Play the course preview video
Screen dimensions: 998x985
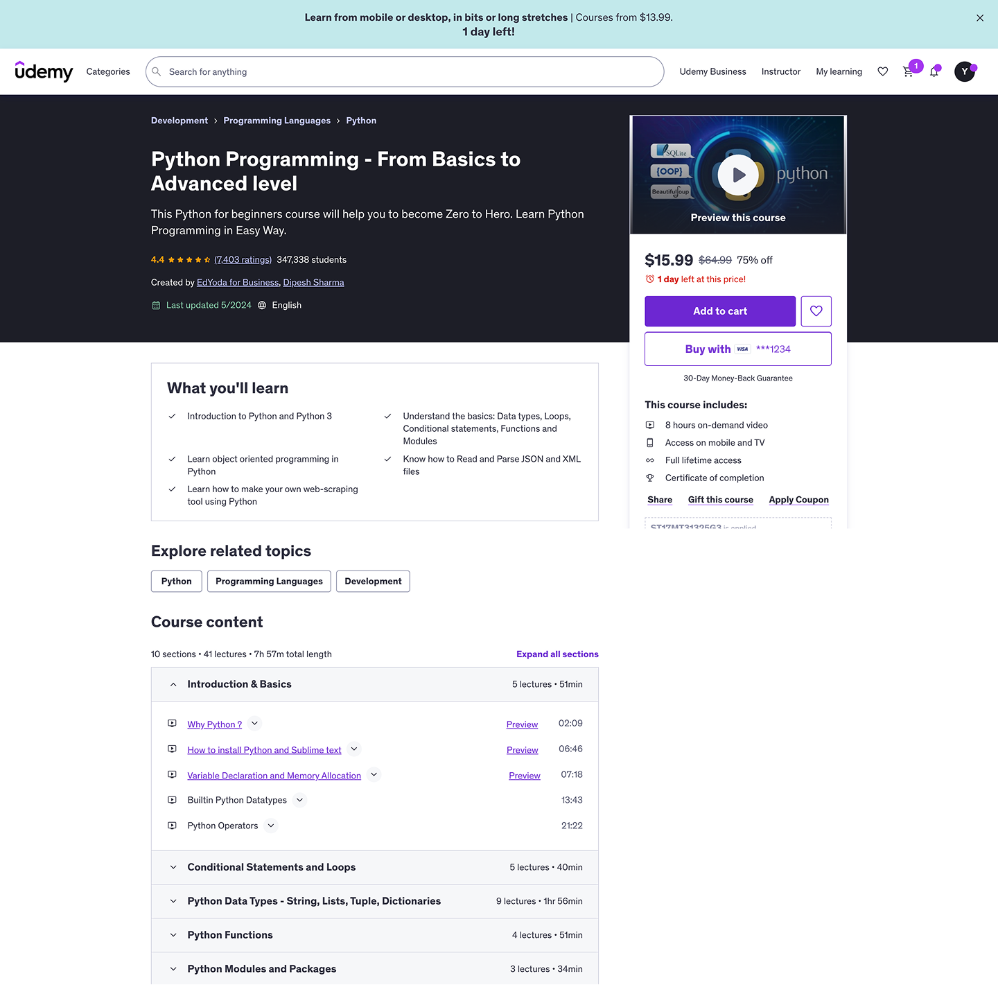(x=738, y=175)
